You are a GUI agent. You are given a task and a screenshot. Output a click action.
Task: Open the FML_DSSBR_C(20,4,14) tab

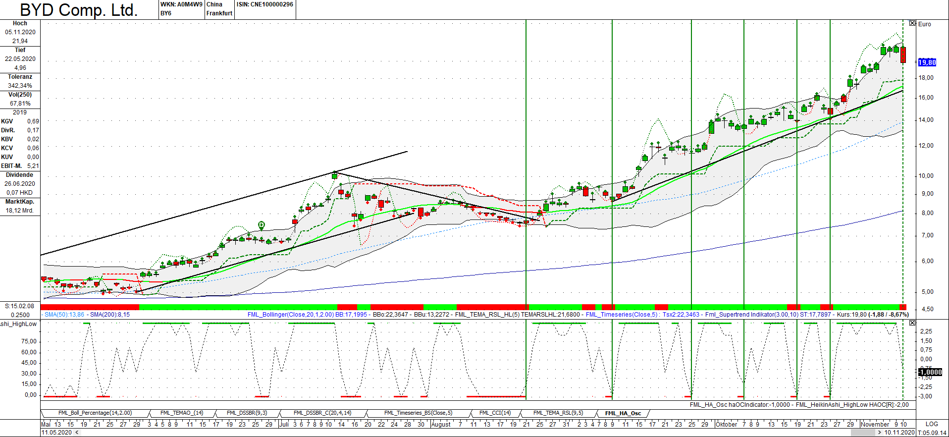tap(322, 413)
